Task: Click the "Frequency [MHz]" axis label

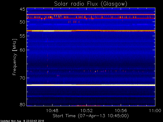Action: [15, 57]
